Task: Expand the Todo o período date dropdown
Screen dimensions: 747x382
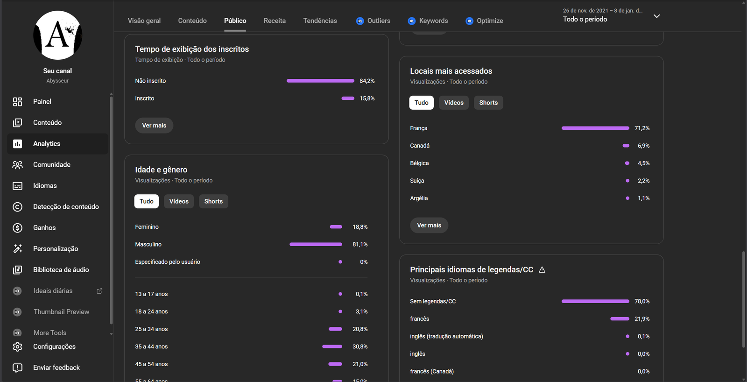Action: coord(656,16)
